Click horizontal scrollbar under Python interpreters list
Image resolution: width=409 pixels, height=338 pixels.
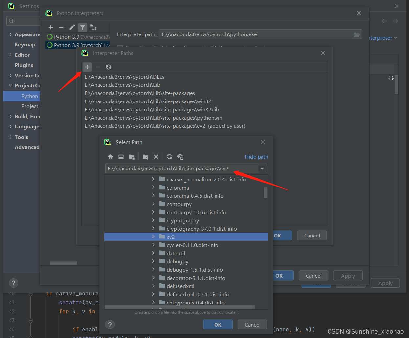pos(63,263)
